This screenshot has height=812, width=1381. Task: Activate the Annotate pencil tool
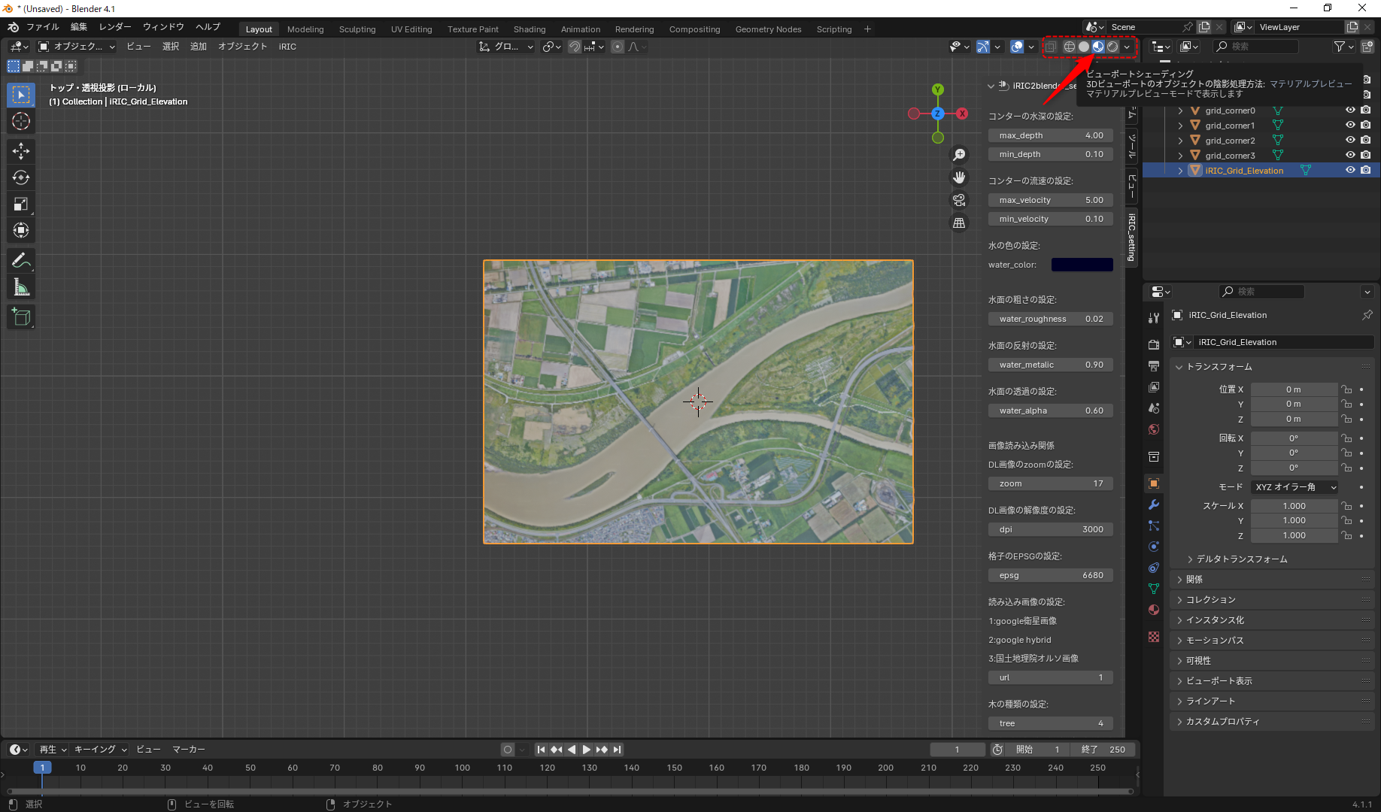pos(21,261)
